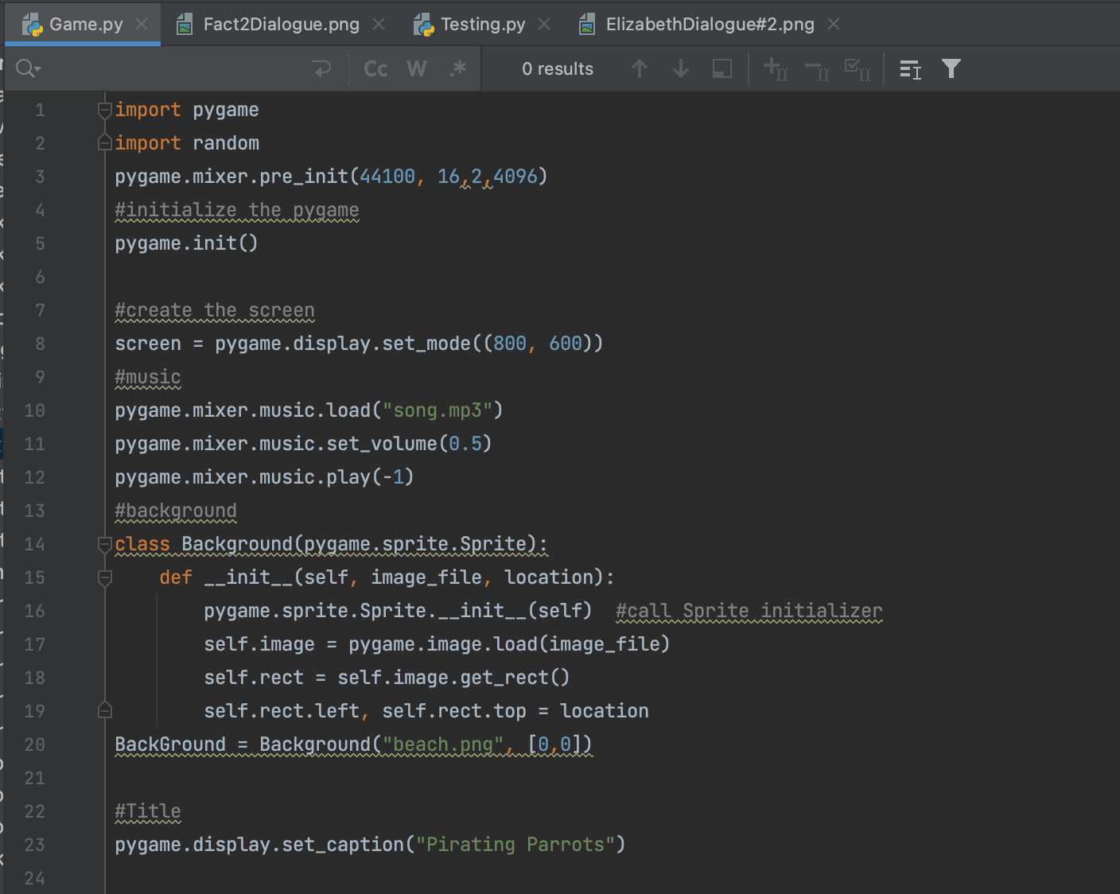Image resolution: width=1120 pixels, height=894 pixels.
Task: Close the ElizabethDialogue#2.png tab
Action: (x=834, y=24)
